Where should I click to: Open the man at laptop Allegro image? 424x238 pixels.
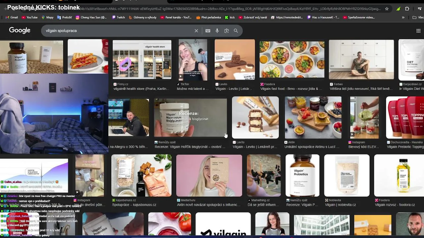coord(129,117)
